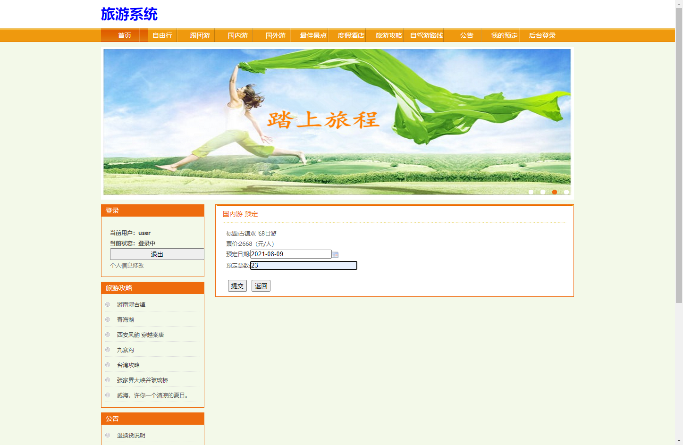Click the bullet icon beside 退换货说明

(x=108, y=435)
